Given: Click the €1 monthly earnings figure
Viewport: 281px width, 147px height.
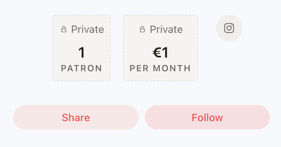Looking at the screenshot, I should (x=161, y=52).
